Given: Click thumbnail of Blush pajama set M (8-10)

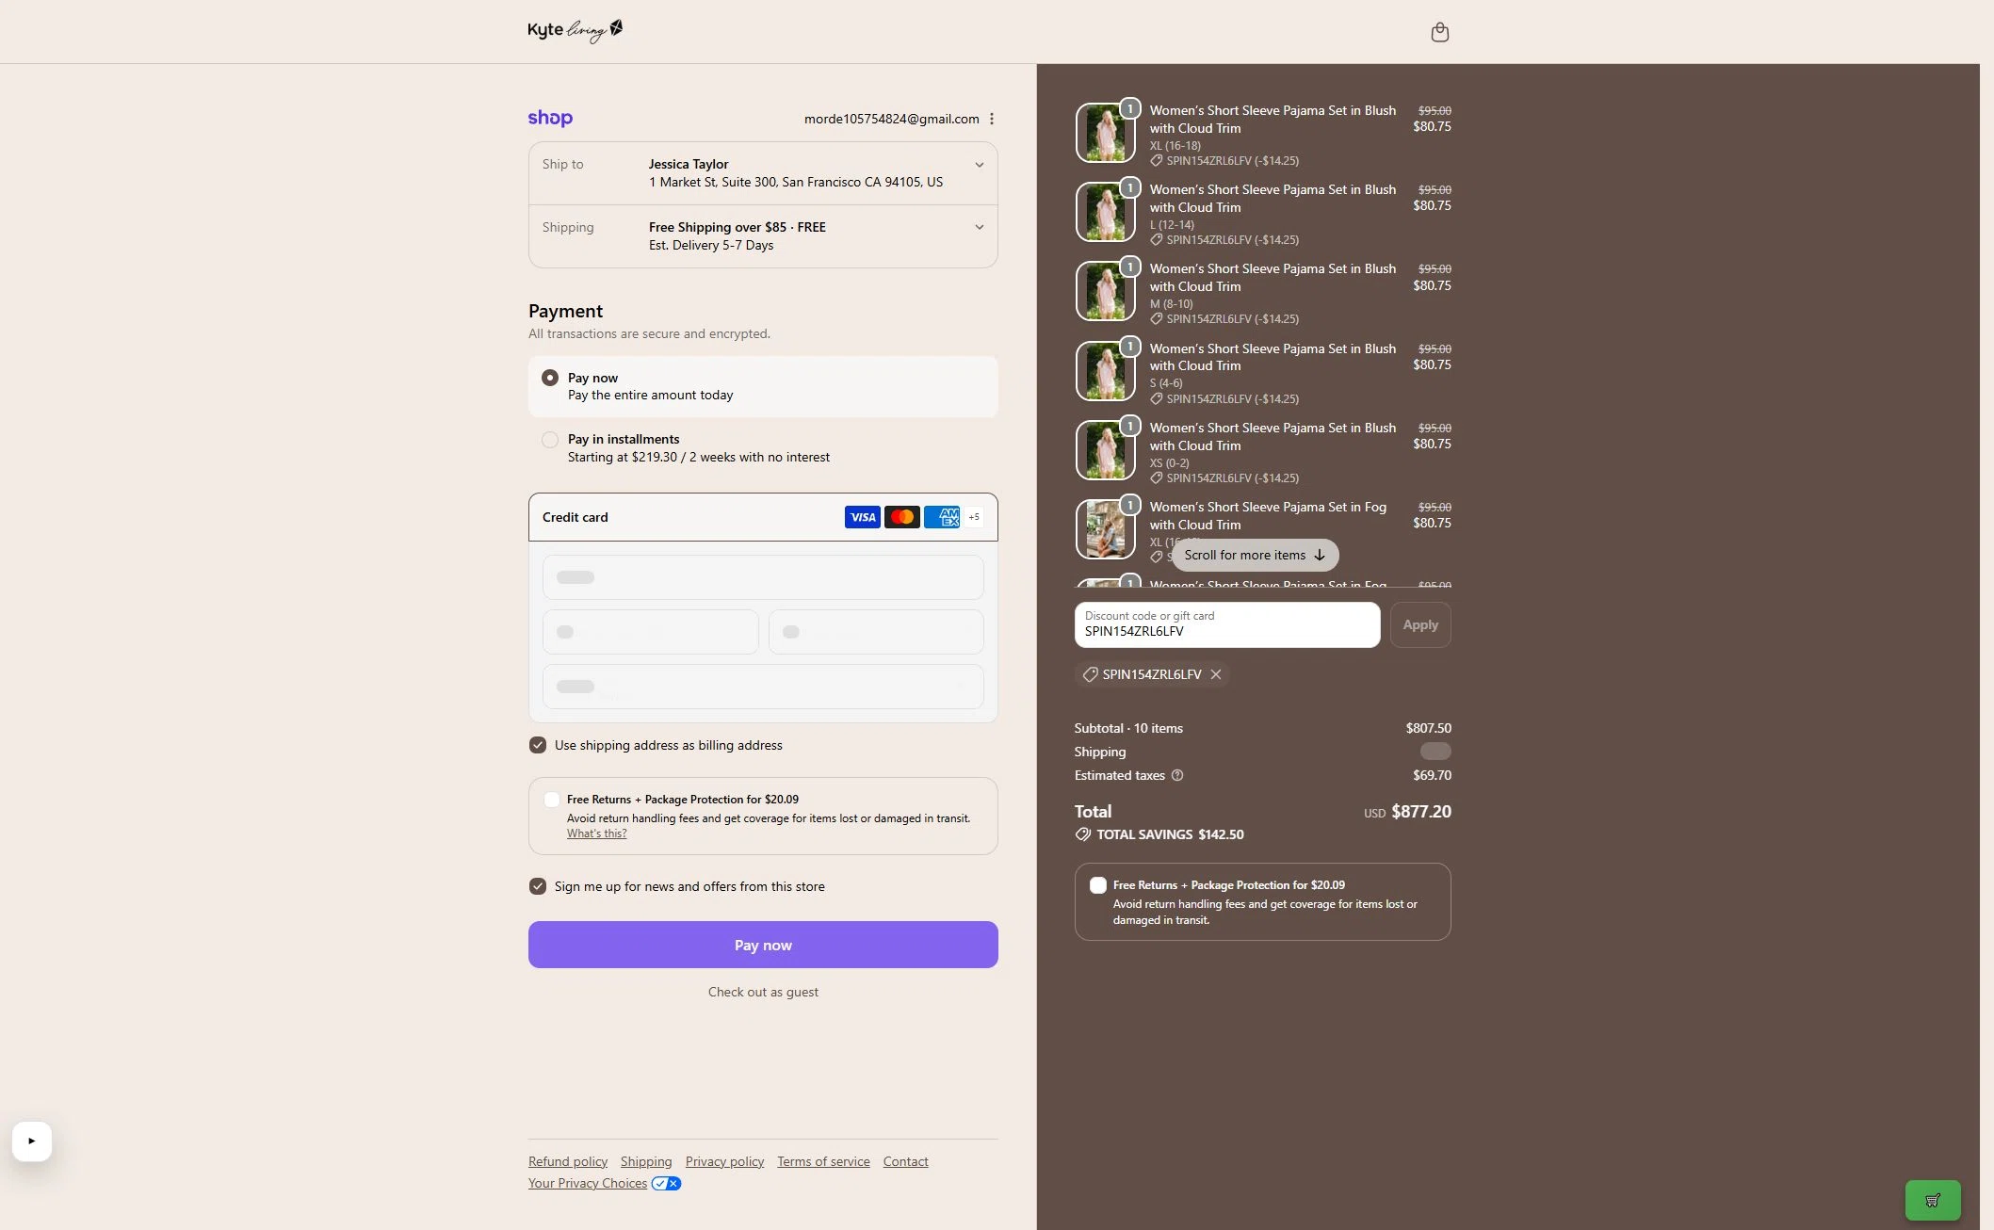Looking at the screenshot, I should click(1105, 291).
